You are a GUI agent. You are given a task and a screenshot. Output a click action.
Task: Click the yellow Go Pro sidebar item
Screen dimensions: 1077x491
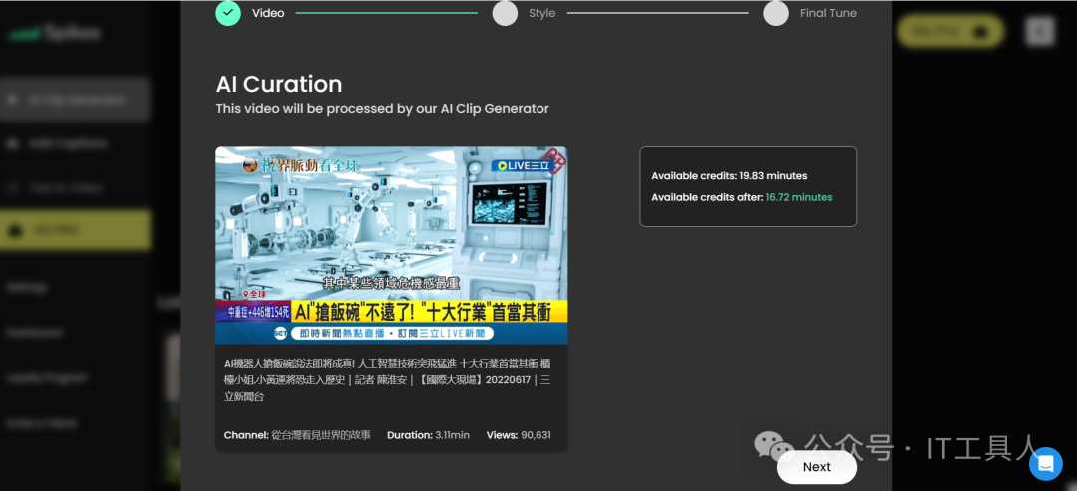75,230
